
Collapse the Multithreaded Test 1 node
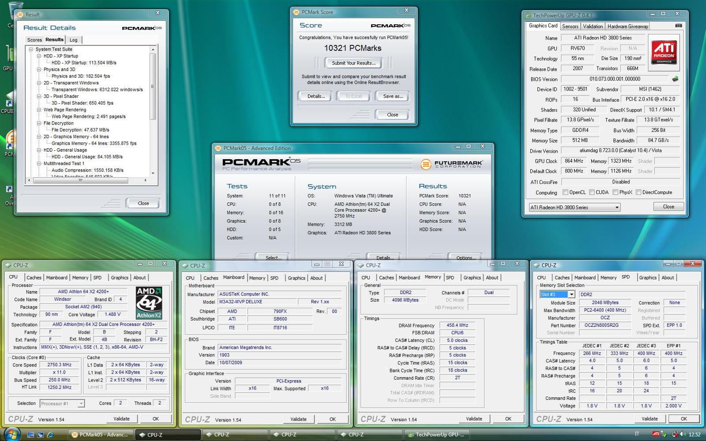[x=39, y=163]
